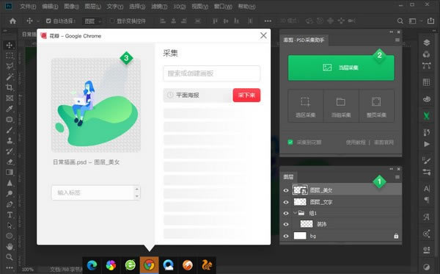Select the Crop tool
The height and width of the screenshot is (274, 440).
point(10,87)
